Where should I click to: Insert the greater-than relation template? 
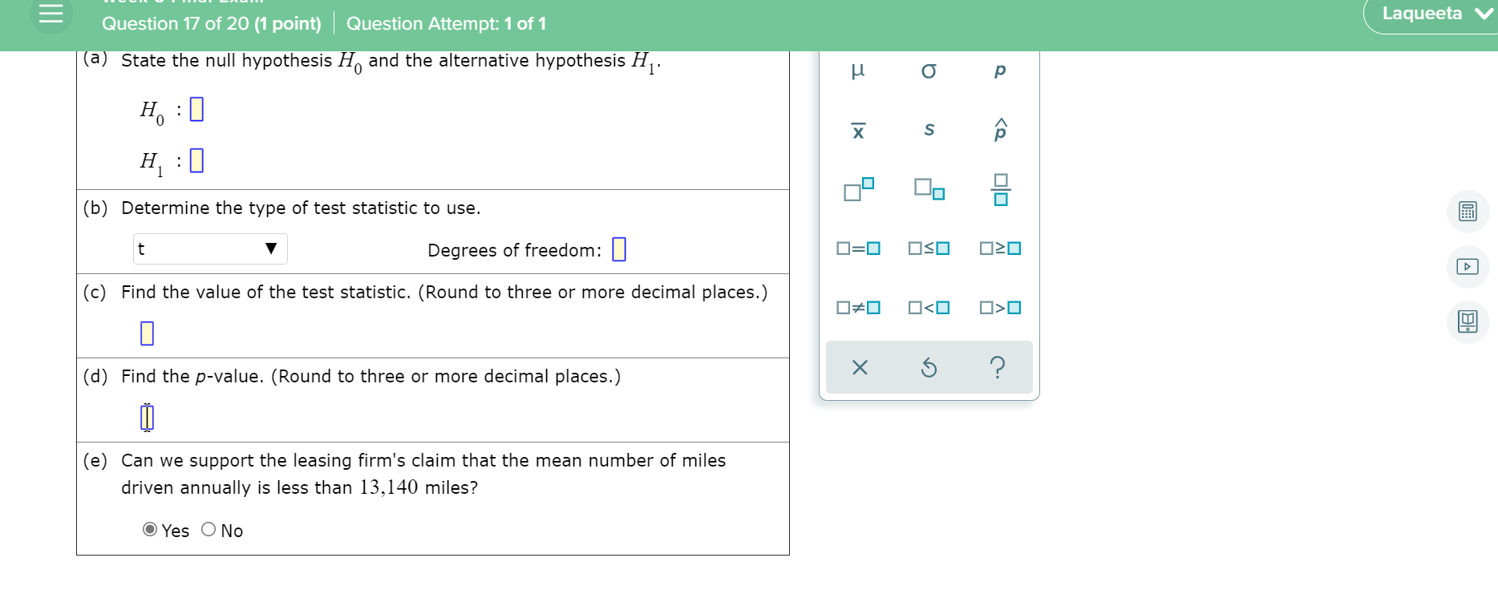1000,308
